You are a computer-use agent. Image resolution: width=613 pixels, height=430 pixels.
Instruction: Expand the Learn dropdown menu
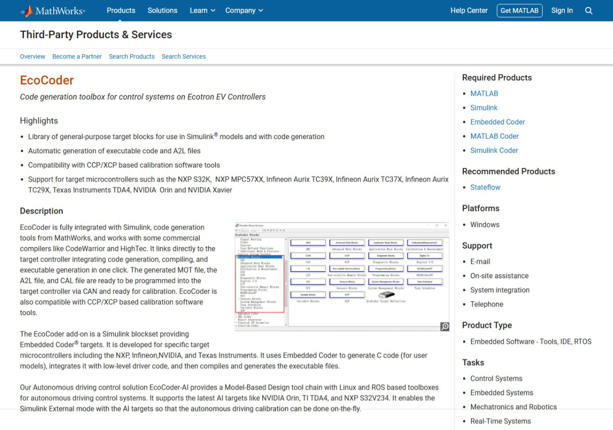point(202,10)
